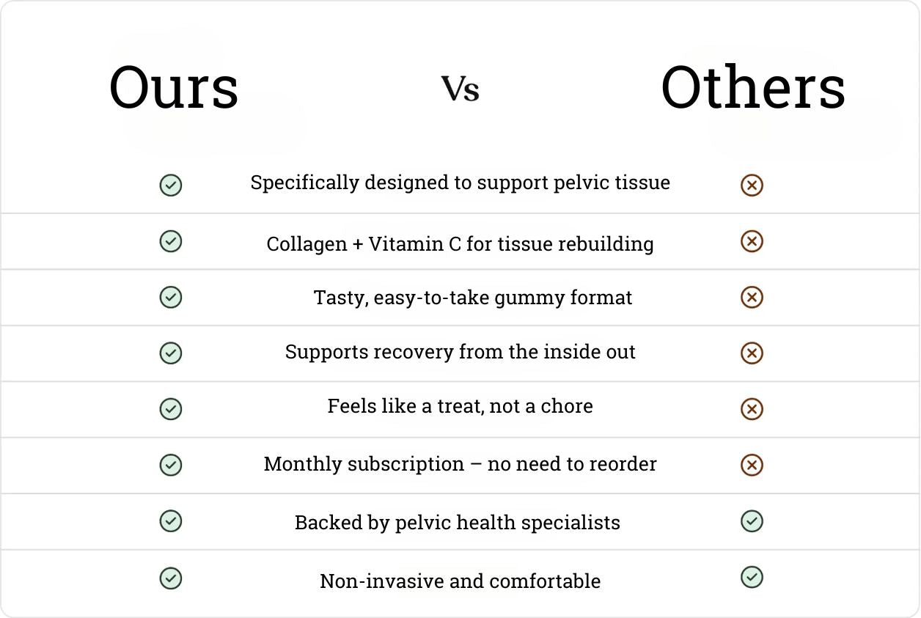Click the Non-invasive and comfortable feature text
This screenshot has width=921, height=618.
pyautogui.click(x=460, y=581)
